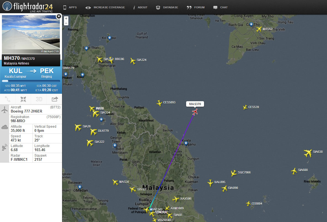The width and height of the screenshot is (327, 222).
Task: Open the weather cloud overlay icon
Action: point(4,127)
